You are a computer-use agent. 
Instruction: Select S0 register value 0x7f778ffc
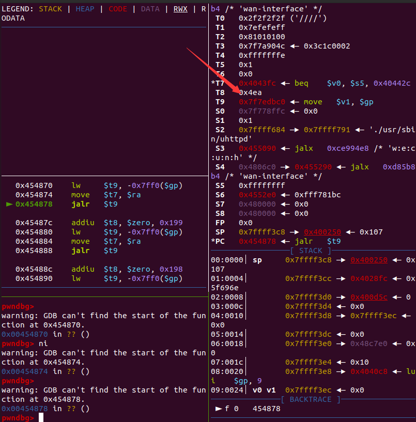[261, 111]
